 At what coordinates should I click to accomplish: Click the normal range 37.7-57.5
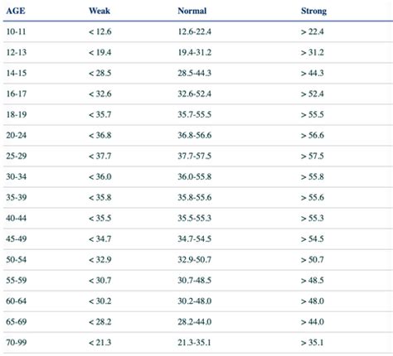(x=195, y=156)
